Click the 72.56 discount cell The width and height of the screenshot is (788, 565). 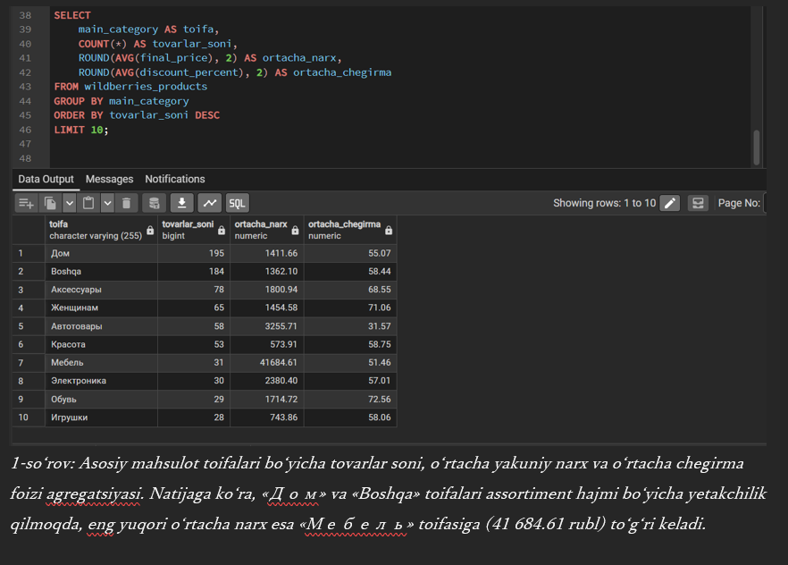point(350,399)
